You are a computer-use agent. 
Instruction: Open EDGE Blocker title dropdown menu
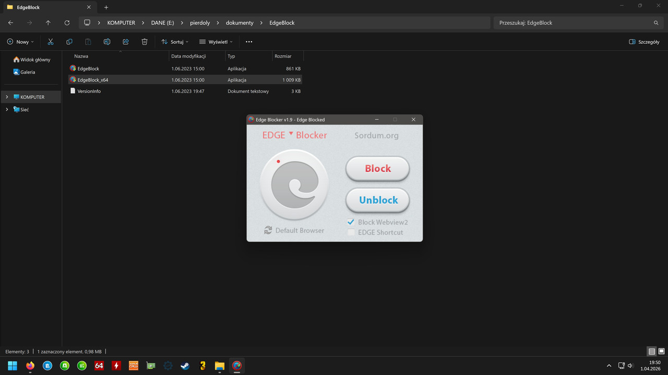pos(291,133)
